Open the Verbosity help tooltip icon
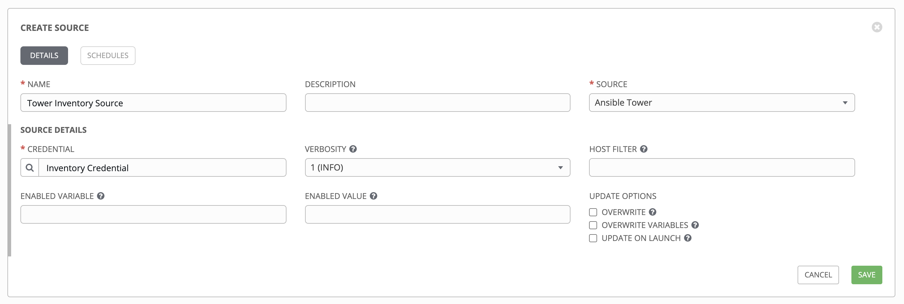The height and width of the screenshot is (304, 904). [353, 149]
